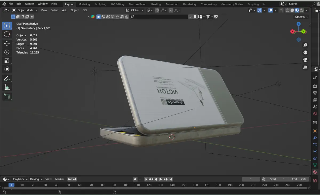Image resolution: width=320 pixels, height=195 pixels.
Task: Open the Keying dropdown in timeline
Action: click(36, 179)
